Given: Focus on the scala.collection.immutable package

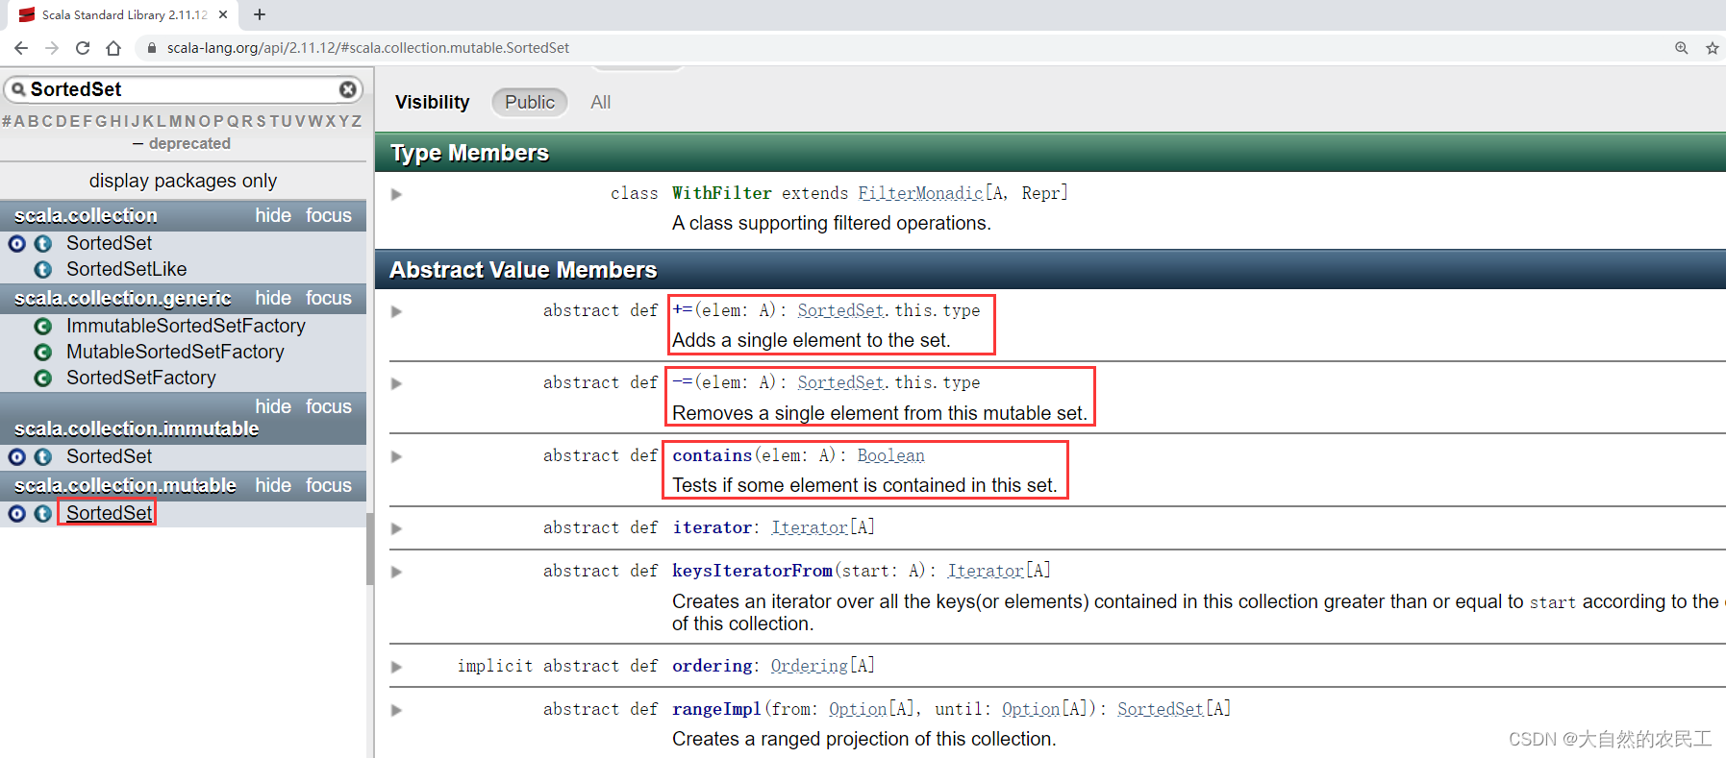Looking at the screenshot, I should (329, 406).
